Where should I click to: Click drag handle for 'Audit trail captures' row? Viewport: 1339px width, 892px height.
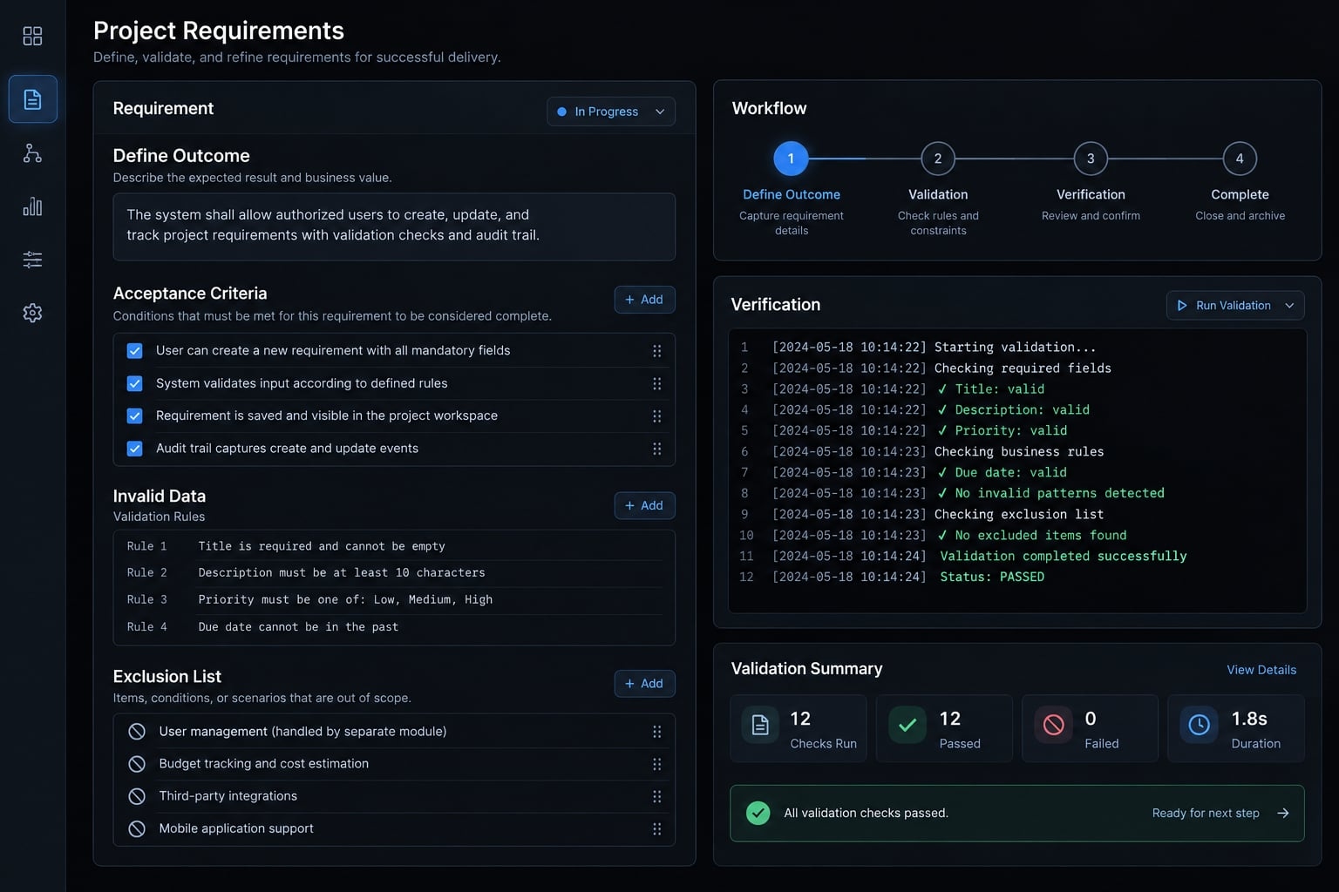(x=656, y=449)
